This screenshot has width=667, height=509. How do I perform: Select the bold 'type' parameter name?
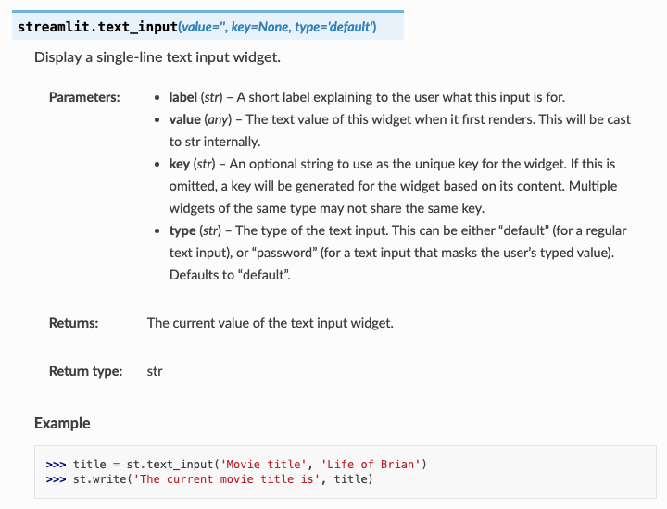click(182, 230)
